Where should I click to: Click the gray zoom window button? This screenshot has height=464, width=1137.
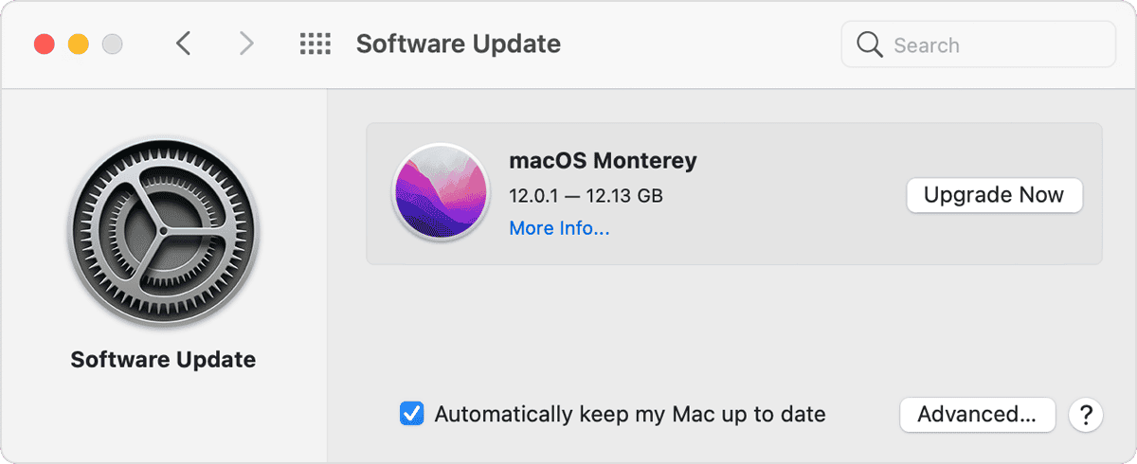click(x=113, y=44)
